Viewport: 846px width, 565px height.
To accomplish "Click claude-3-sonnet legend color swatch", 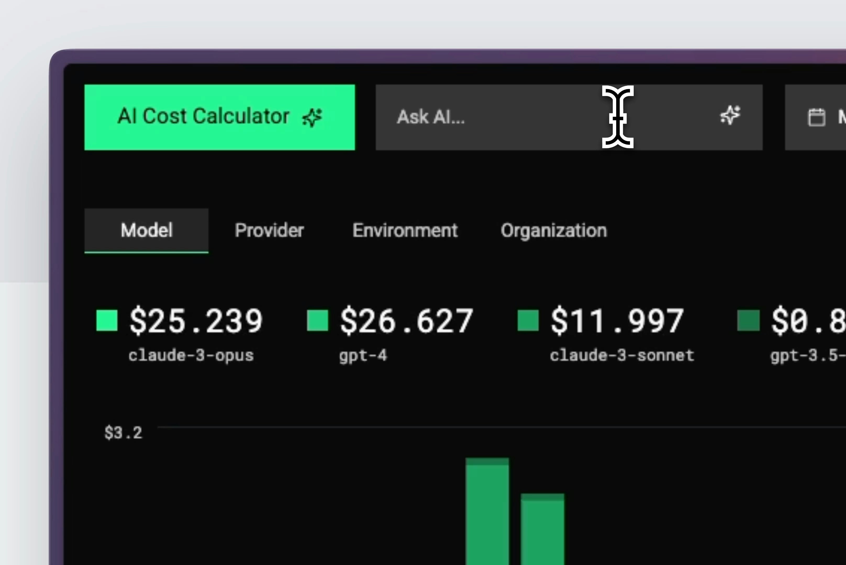I will [528, 320].
